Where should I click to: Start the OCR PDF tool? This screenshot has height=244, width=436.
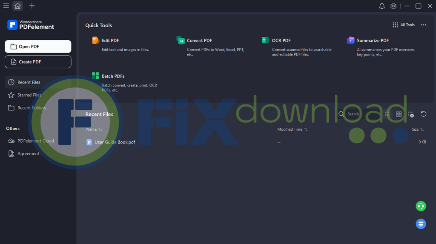click(x=281, y=41)
